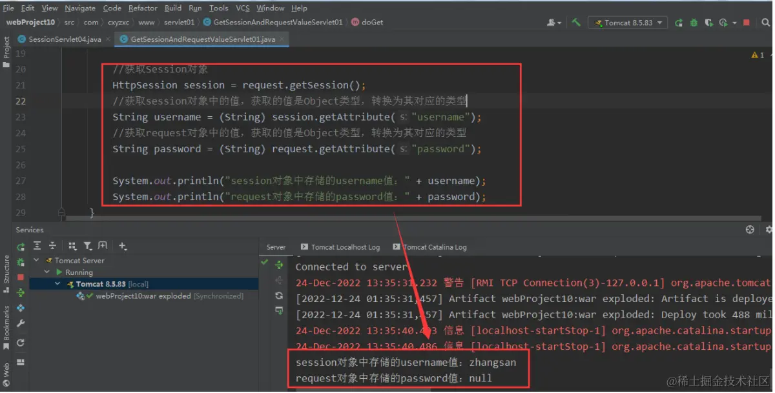The height and width of the screenshot is (393, 775).
Task: Click servlet01 in the breadcrumb bar
Action: (x=180, y=23)
